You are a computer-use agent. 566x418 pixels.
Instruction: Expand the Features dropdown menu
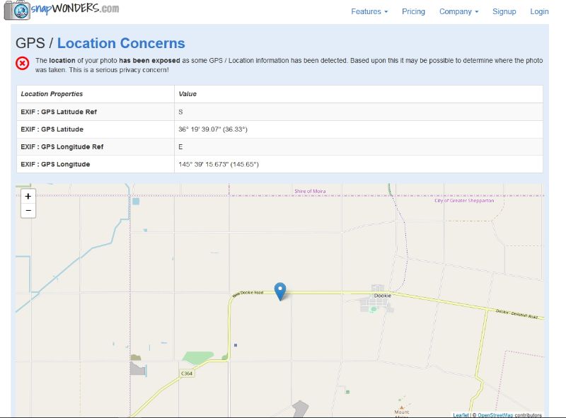pos(369,11)
